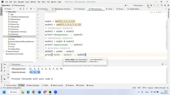Start debugging with the bug icon
Viewport: 170px width, 95px height.
(151, 5)
